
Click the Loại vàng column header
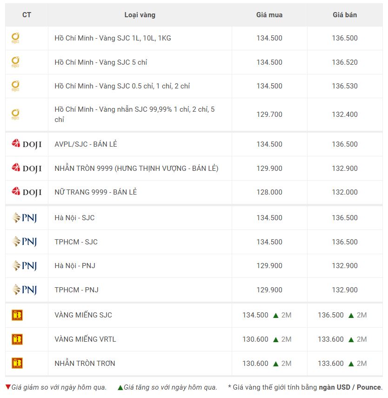click(x=140, y=15)
